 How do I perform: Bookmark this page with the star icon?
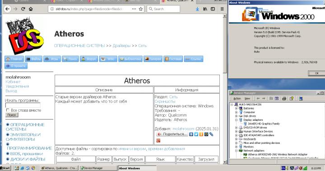[x=141, y=9]
